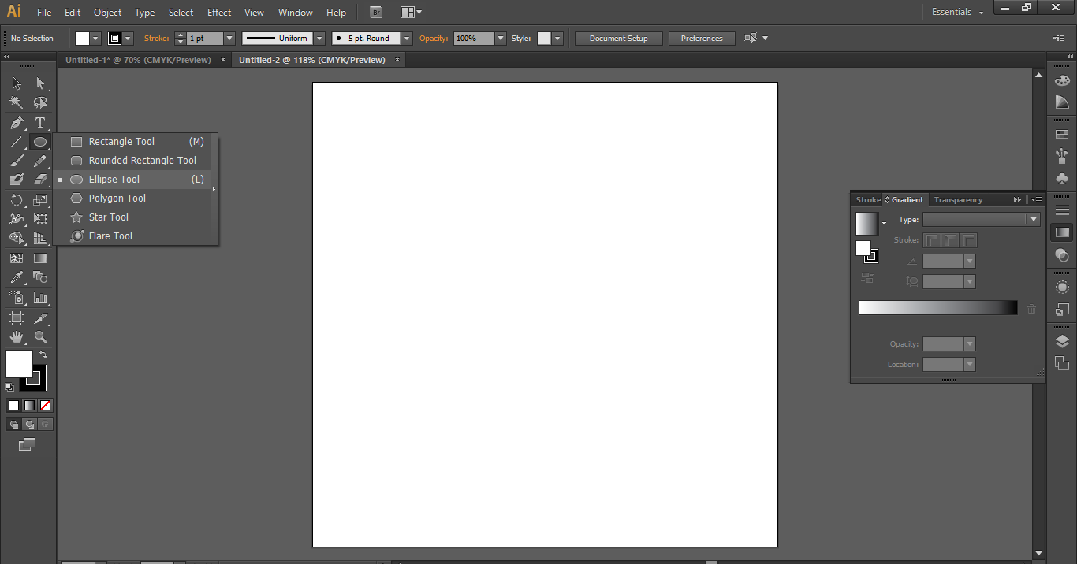
Task: Set the fill to None
Action: coord(45,405)
